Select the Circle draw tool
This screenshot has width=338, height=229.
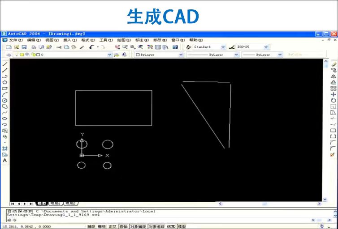[5, 101]
